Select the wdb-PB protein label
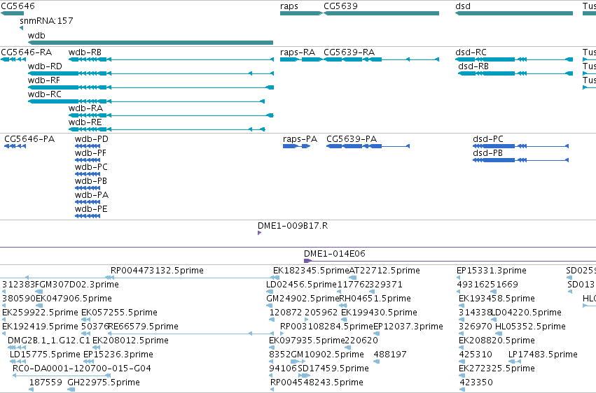Viewport: 596px width, 393px height. pyautogui.click(x=91, y=181)
